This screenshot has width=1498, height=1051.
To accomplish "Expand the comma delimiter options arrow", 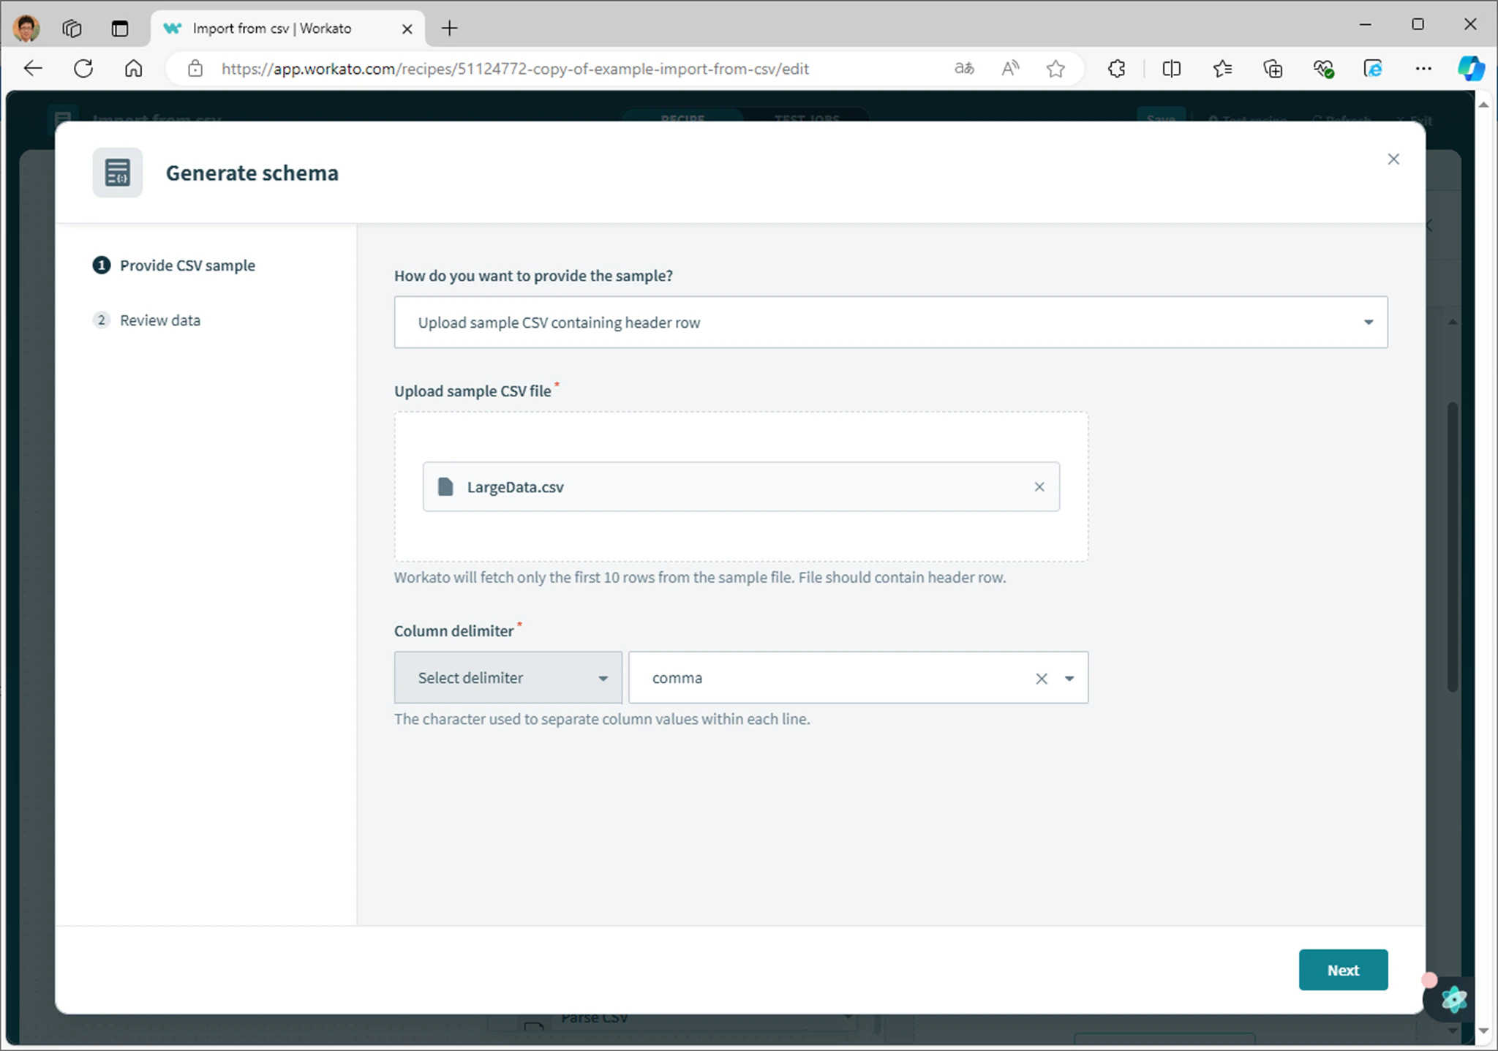I will [x=1069, y=679].
